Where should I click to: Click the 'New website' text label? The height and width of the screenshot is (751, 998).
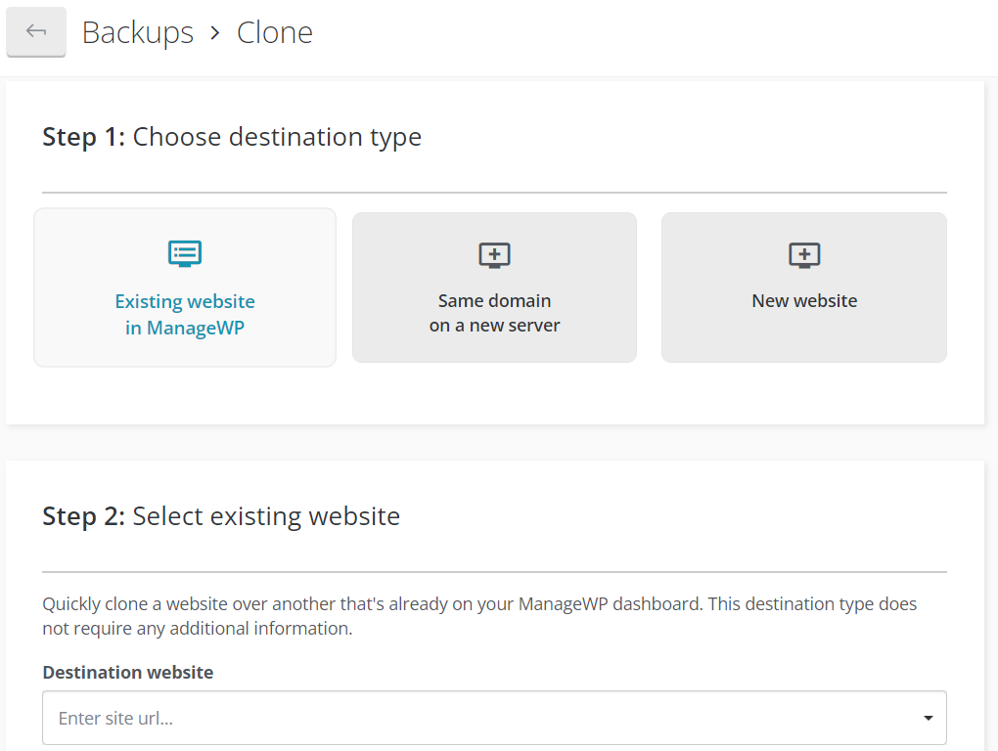tap(804, 301)
